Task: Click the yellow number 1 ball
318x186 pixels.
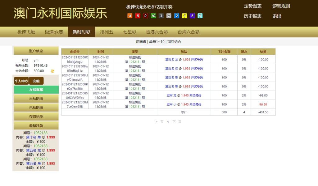Action: [x=184, y=15]
